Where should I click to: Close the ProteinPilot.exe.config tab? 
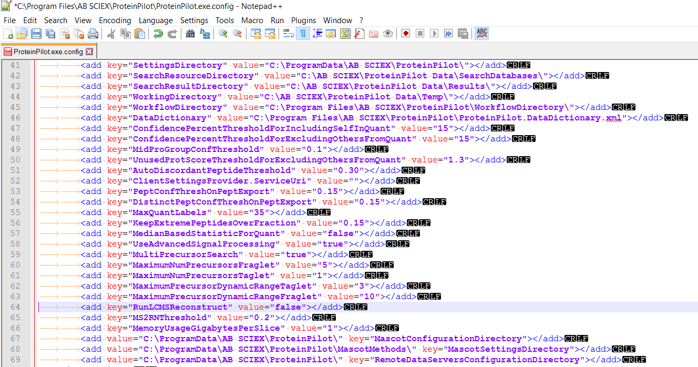(89, 52)
